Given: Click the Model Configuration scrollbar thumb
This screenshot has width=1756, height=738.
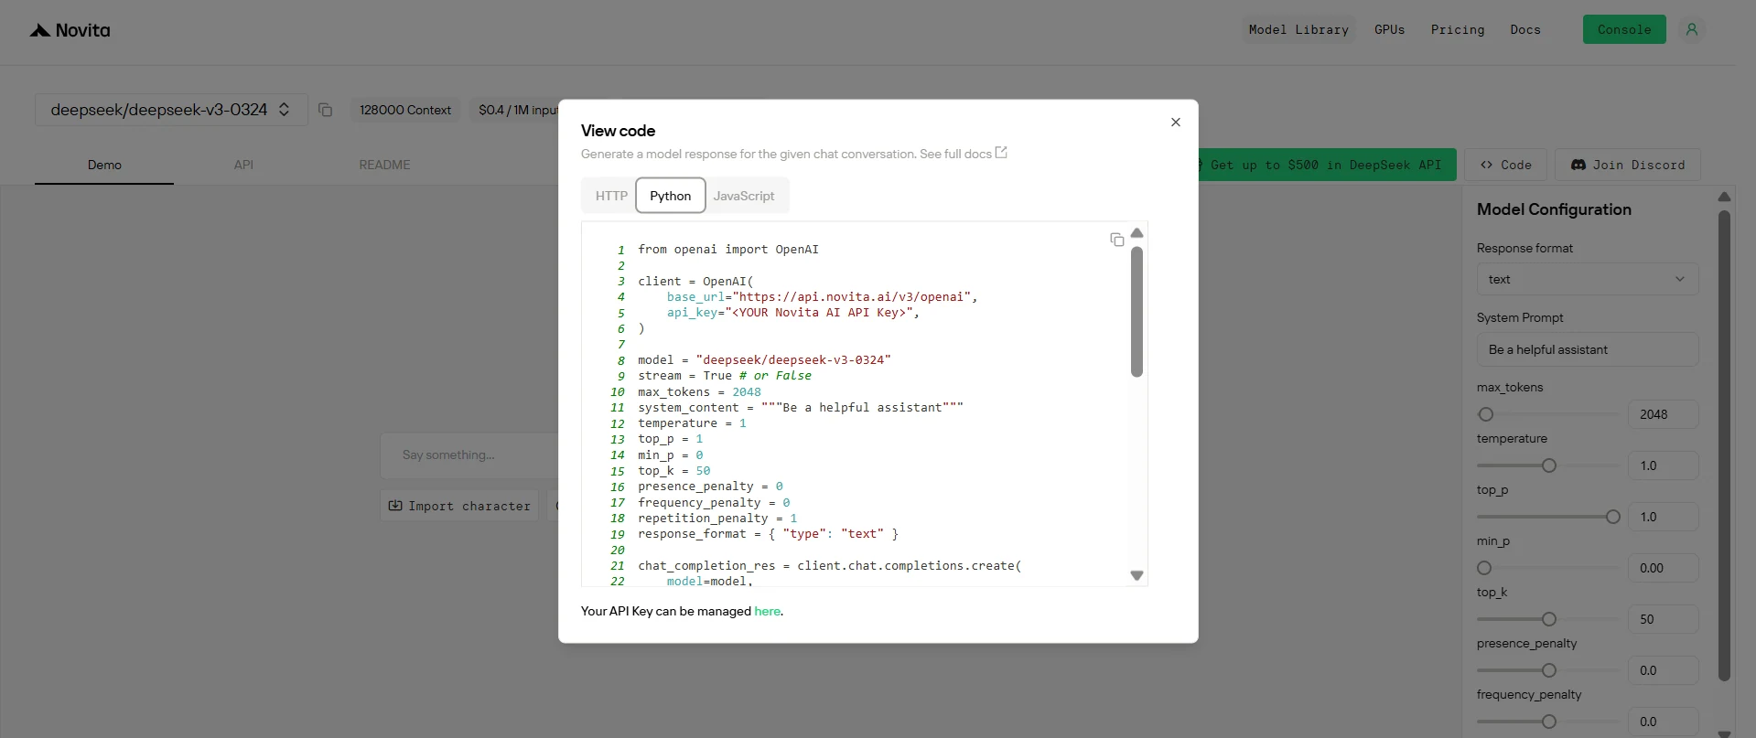Looking at the screenshot, I should 1724,445.
